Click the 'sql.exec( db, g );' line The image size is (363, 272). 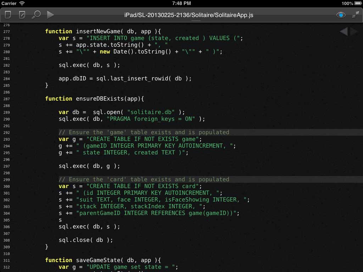(x=89, y=166)
